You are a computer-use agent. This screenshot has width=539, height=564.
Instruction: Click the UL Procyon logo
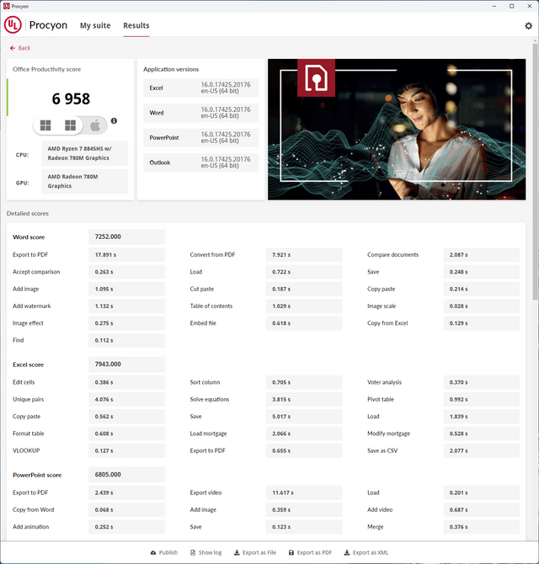click(x=14, y=25)
